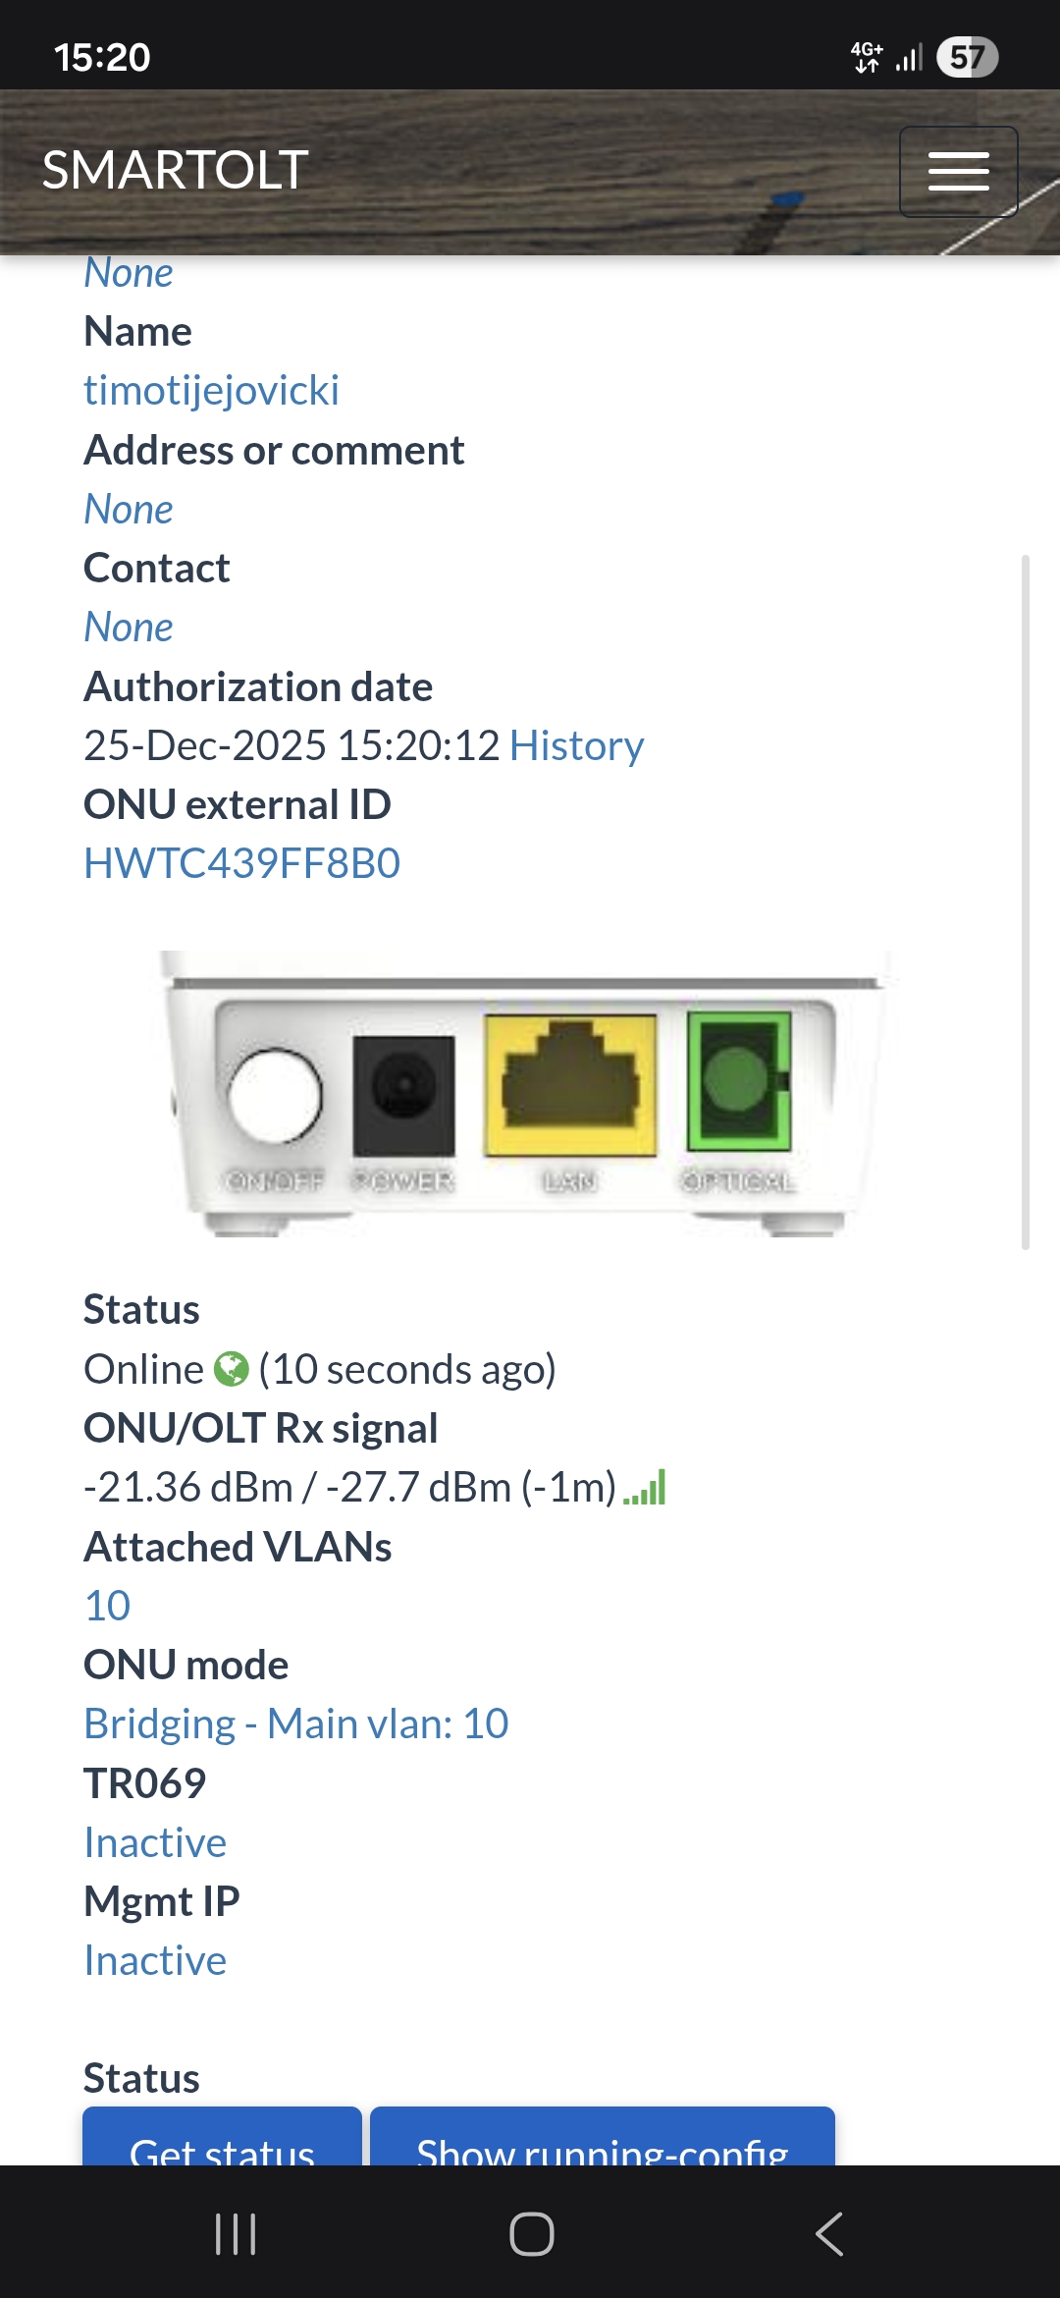Open authorization History link
The width and height of the screenshot is (1060, 2298).
tap(576, 746)
